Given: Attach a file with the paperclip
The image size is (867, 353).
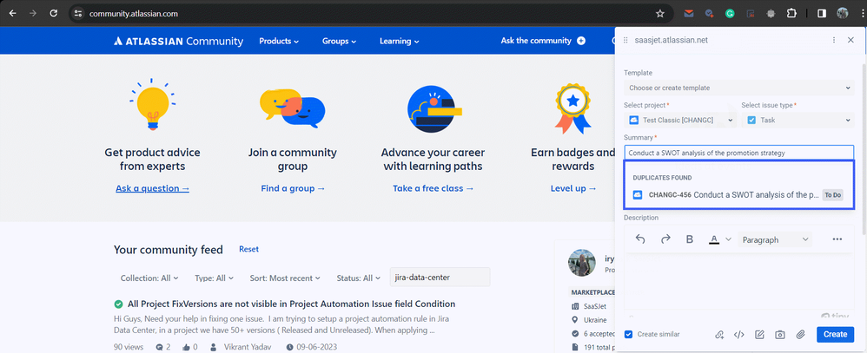Looking at the screenshot, I should (x=800, y=334).
